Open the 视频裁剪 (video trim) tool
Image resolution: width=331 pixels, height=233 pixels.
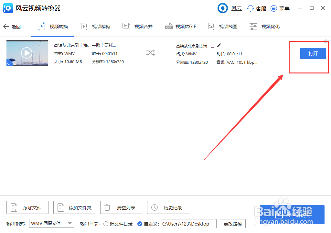pos(95,26)
